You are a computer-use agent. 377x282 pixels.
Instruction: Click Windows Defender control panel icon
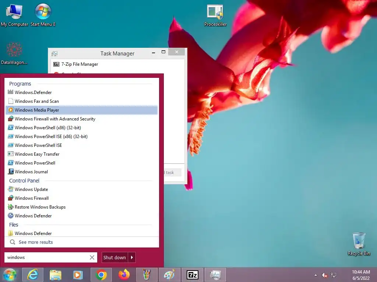pyautogui.click(x=11, y=216)
